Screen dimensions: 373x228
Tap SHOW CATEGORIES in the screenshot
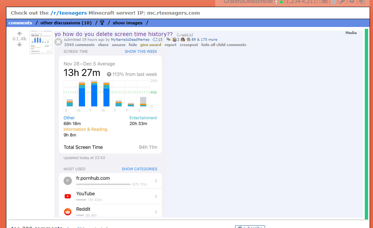click(139, 169)
